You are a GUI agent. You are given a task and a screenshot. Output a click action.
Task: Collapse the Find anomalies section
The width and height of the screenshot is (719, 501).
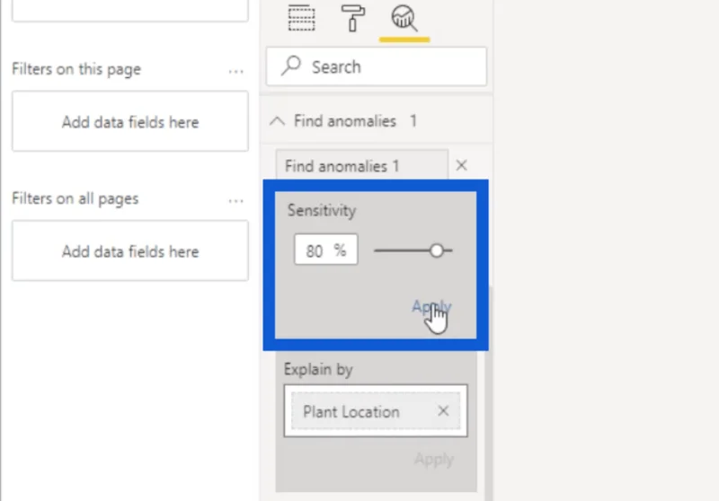[x=277, y=121]
